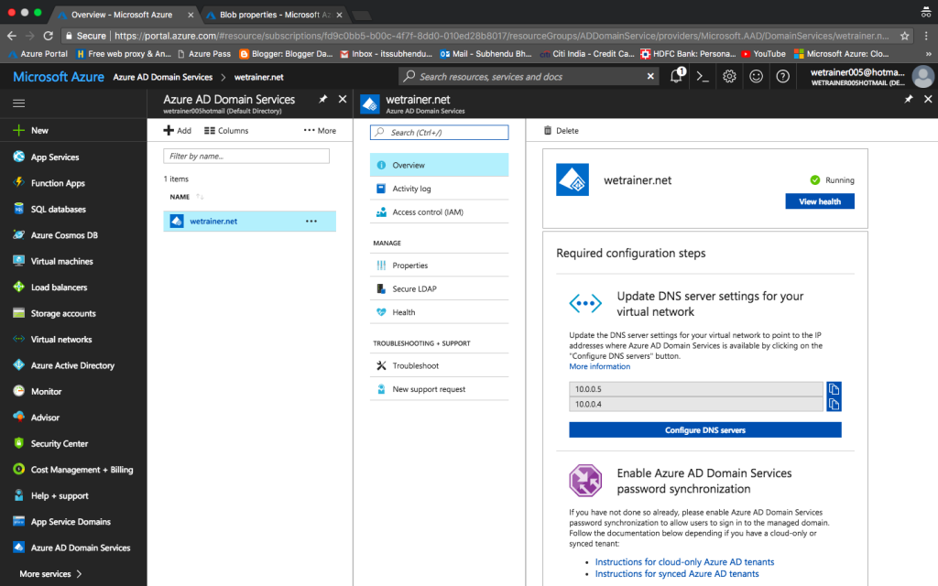Open help via the question mark icon
Image resolution: width=938 pixels, height=586 pixels.
coord(781,76)
